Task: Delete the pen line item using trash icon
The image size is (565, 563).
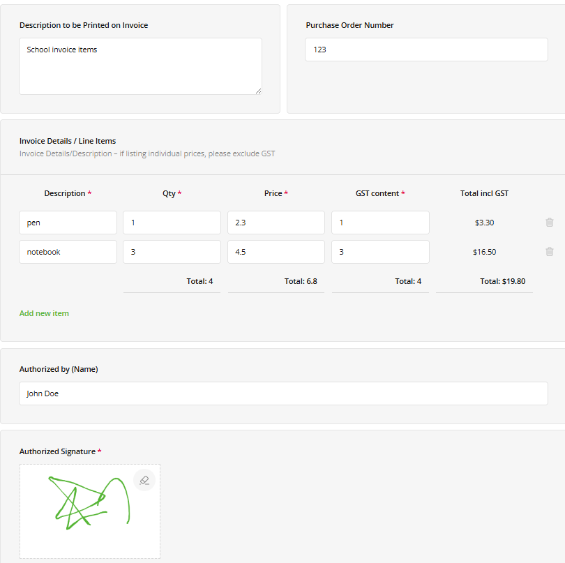Action: [x=550, y=222]
